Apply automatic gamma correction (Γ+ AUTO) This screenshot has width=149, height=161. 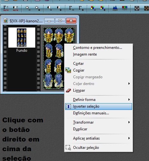coord(6,8)
